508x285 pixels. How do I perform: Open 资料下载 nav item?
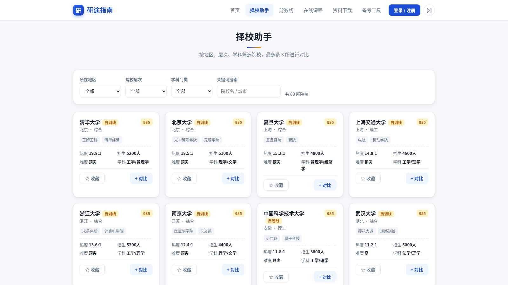point(342,10)
